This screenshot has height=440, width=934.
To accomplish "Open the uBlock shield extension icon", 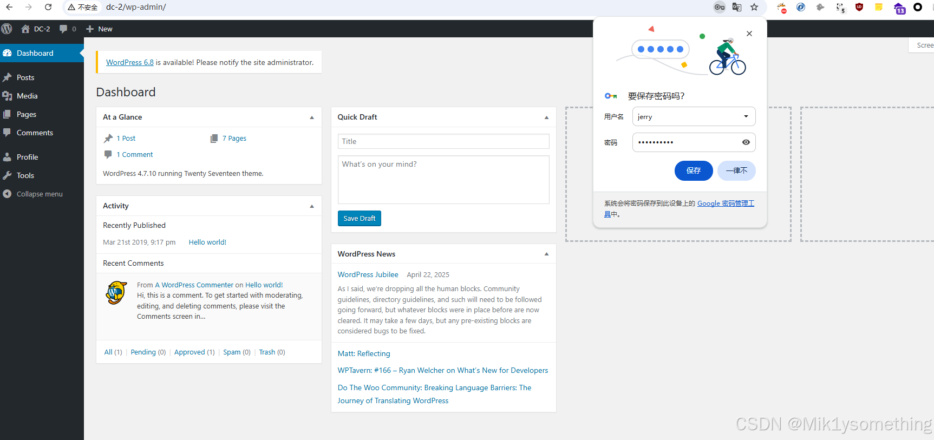I will point(859,7).
